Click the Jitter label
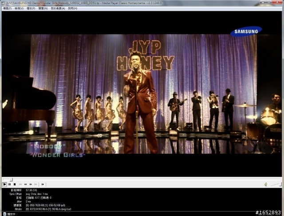284x216 pixels. pos(19,201)
